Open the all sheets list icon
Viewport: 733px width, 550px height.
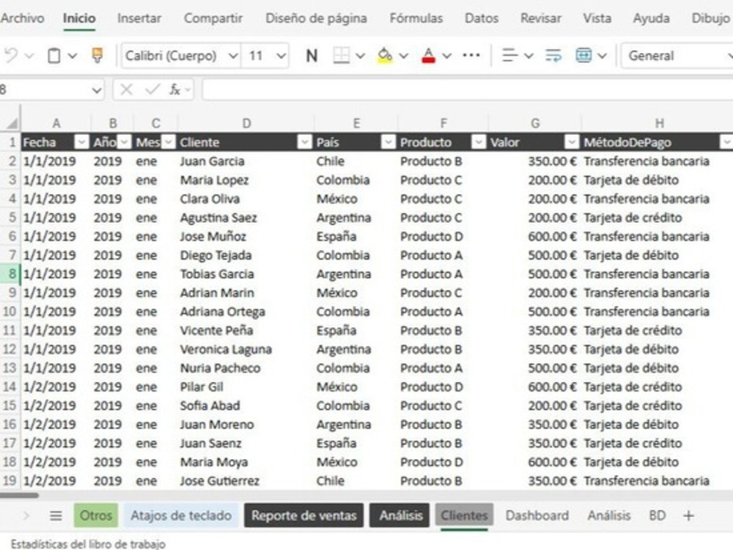point(56,516)
